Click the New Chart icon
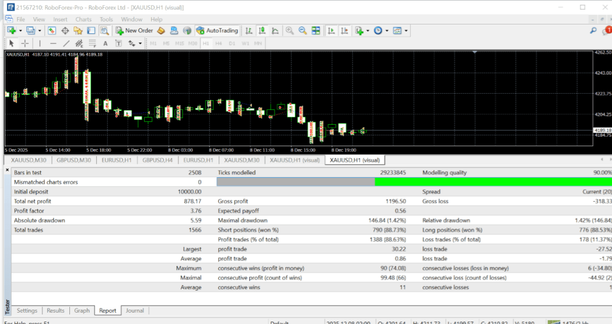Viewport: 612px width, 324px height. click(x=11, y=30)
